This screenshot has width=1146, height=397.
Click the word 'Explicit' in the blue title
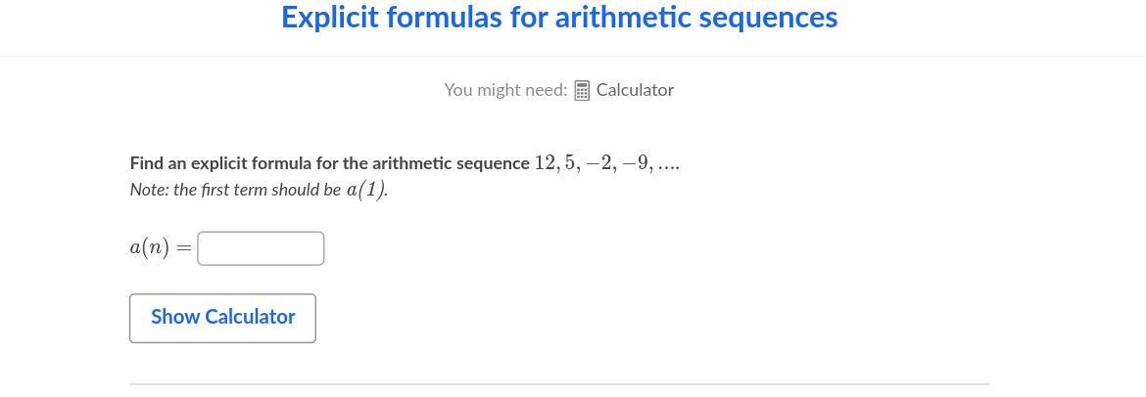coord(330,18)
